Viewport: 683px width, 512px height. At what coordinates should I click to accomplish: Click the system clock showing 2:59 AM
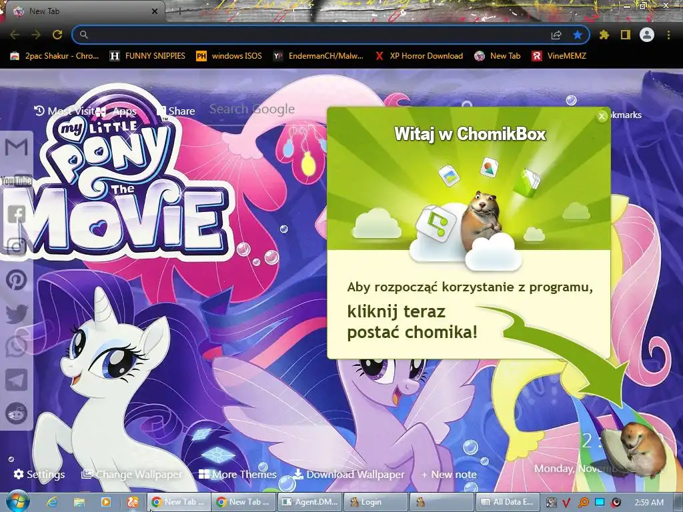tap(649, 503)
